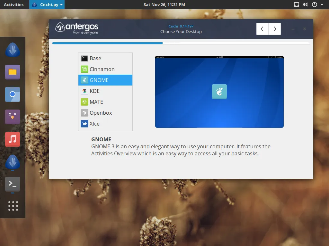Screen dimensions: 329x246
Task: Click the installer progress bar
Action: click(181, 43)
